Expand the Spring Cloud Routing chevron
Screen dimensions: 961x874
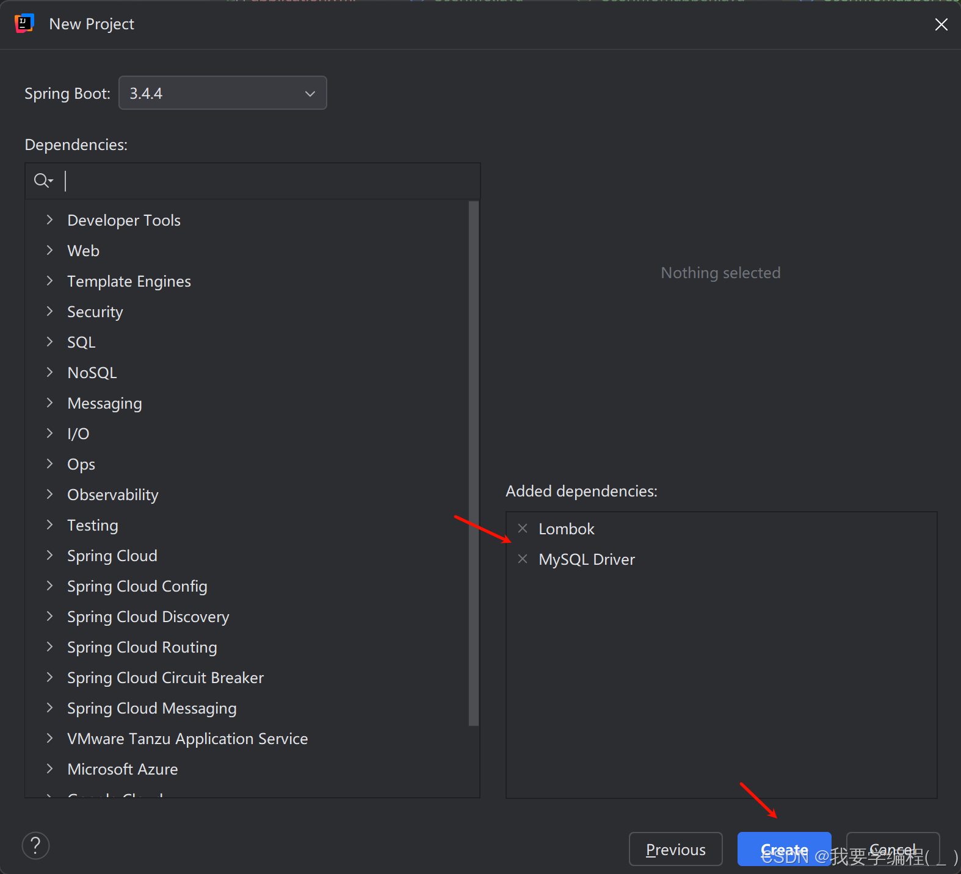point(49,647)
